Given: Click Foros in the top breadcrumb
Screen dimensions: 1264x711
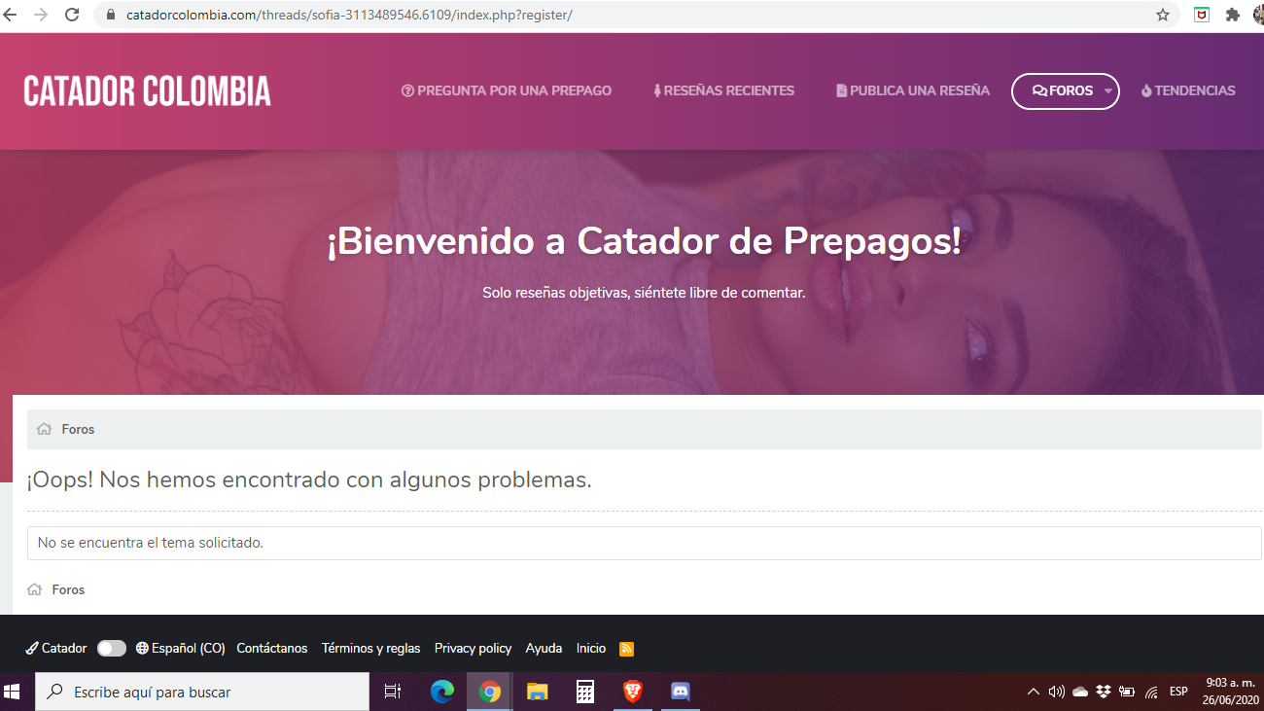Looking at the screenshot, I should tap(78, 429).
